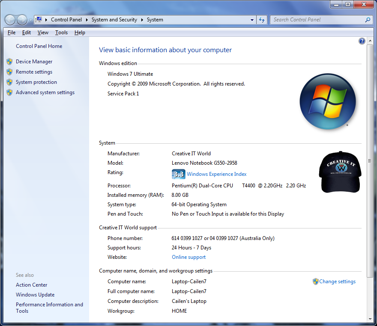Image resolution: width=377 pixels, height=326 pixels.
Task: Click the shield icon beside Device Manager
Action: click(x=9, y=62)
